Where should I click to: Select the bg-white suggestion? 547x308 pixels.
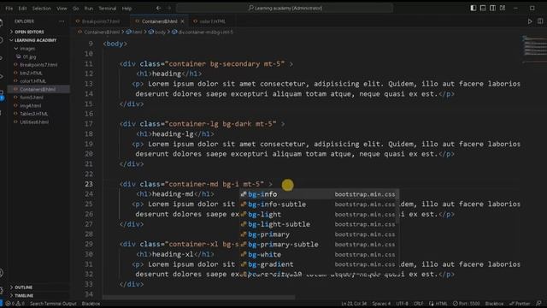pos(319,255)
